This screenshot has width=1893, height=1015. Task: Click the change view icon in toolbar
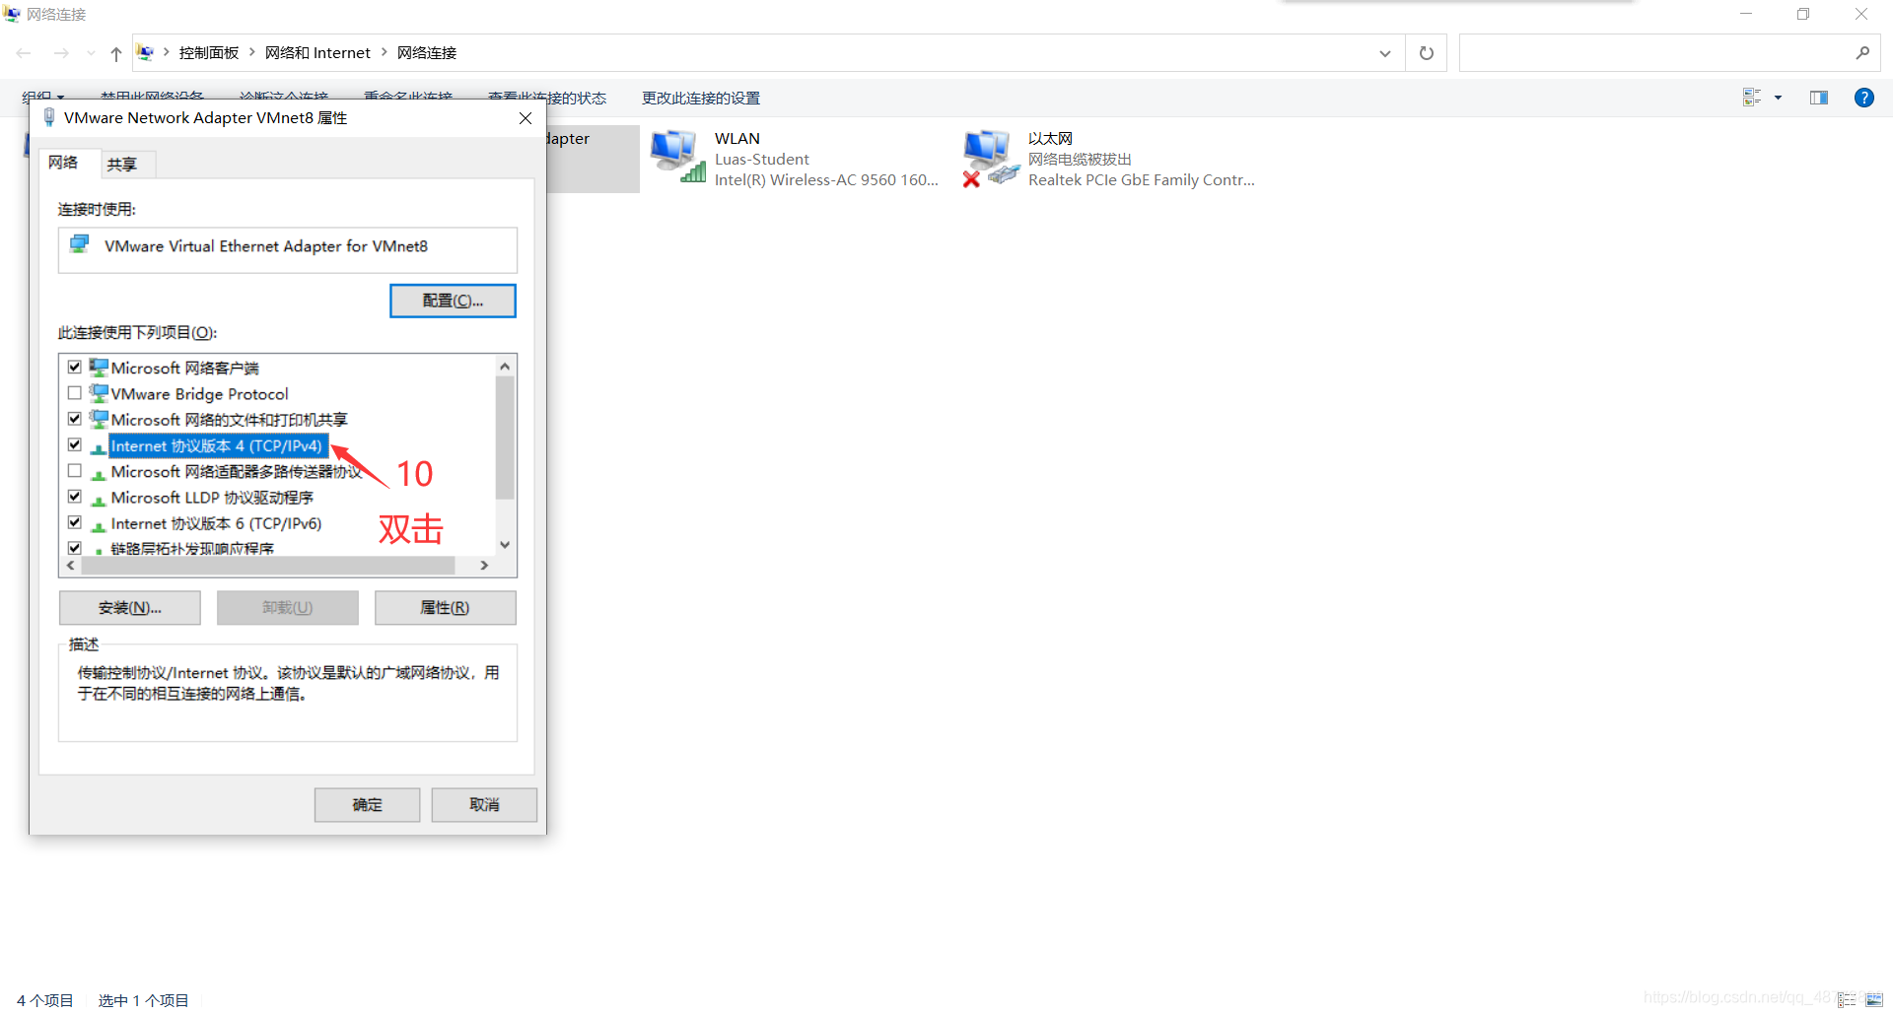tap(1752, 98)
